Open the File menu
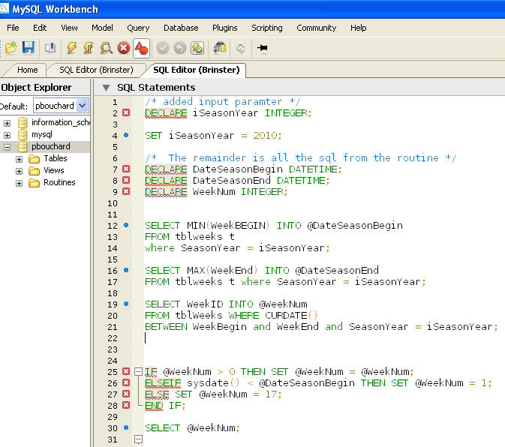This screenshot has width=505, height=447. (x=13, y=28)
